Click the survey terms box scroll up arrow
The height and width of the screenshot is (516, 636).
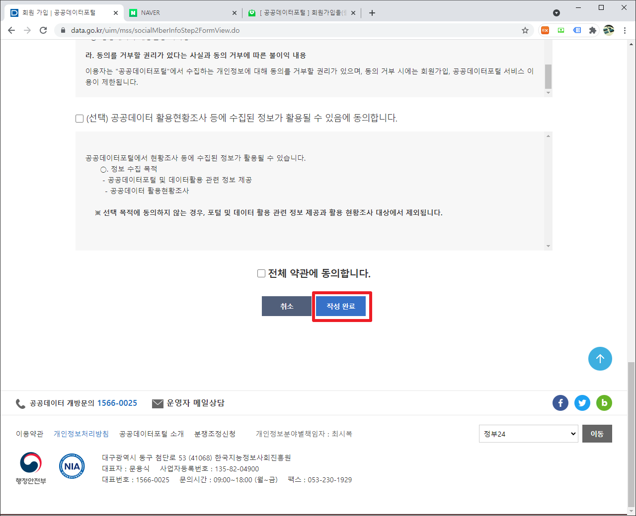(x=548, y=135)
